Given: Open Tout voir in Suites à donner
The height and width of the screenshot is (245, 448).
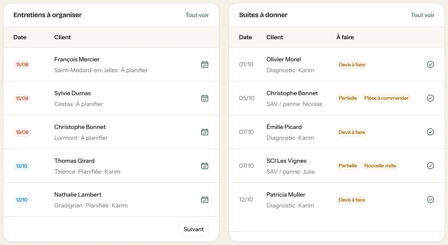Looking at the screenshot, I should (423, 15).
